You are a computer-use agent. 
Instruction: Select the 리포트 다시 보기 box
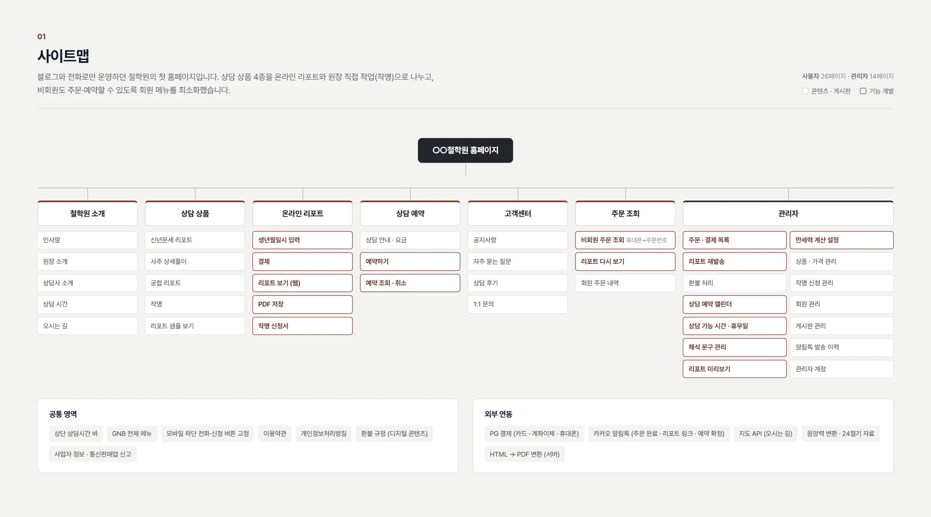point(625,261)
